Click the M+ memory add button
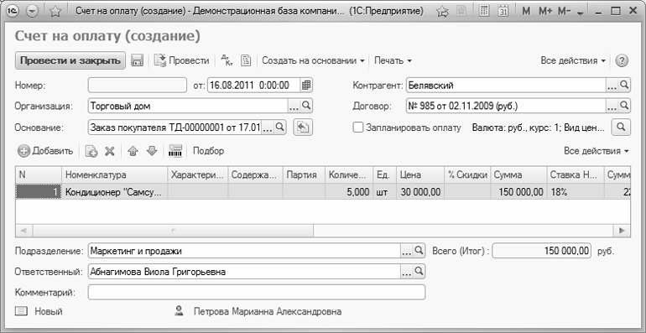646x333 pixels. pyautogui.click(x=545, y=11)
